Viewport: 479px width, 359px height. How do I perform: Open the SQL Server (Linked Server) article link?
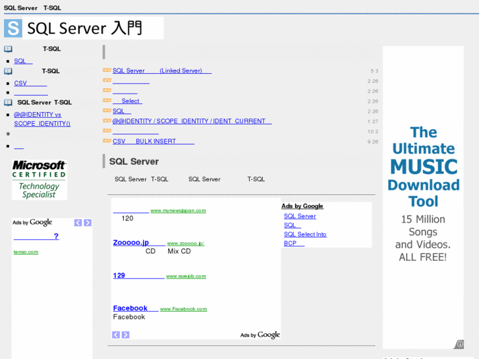(x=162, y=70)
